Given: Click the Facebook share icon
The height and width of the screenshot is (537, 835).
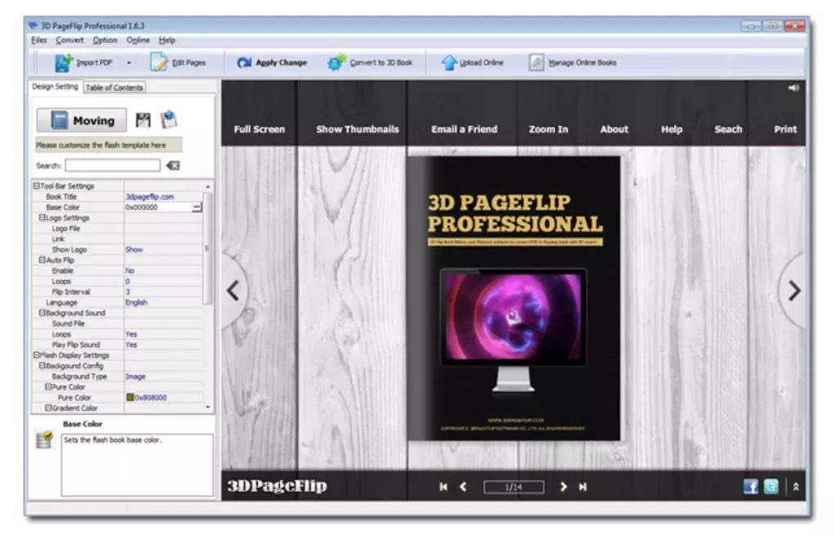Looking at the screenshot, I should [750, 485].
